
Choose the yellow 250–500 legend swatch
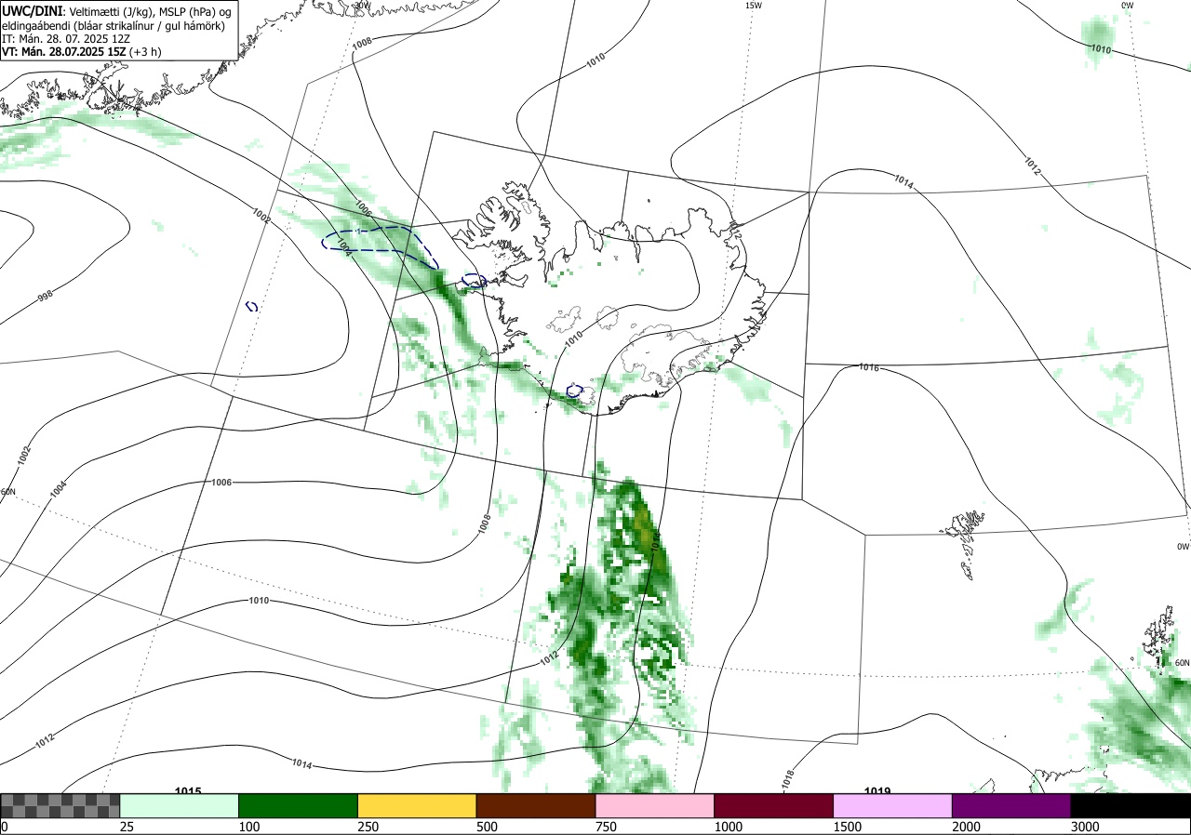417,805
